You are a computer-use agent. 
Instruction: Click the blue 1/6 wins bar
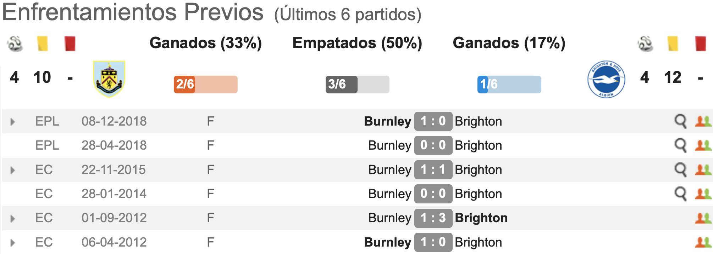coord(509,85)
